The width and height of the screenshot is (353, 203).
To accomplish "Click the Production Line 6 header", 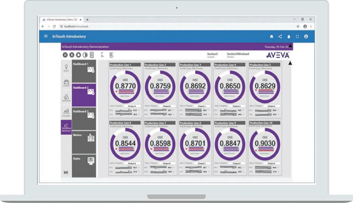I will pyautogui.click(x=125, y=123).
